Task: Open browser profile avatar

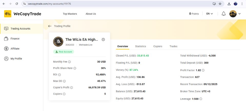Action: [x=235, y=4]
